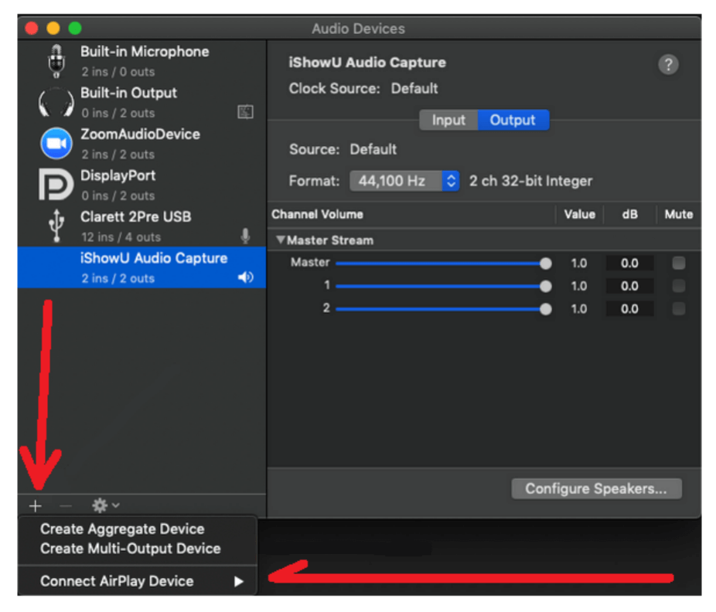Open the help question mark button
716x612 pixels.
pyautogui.click(x=668, y=64)
